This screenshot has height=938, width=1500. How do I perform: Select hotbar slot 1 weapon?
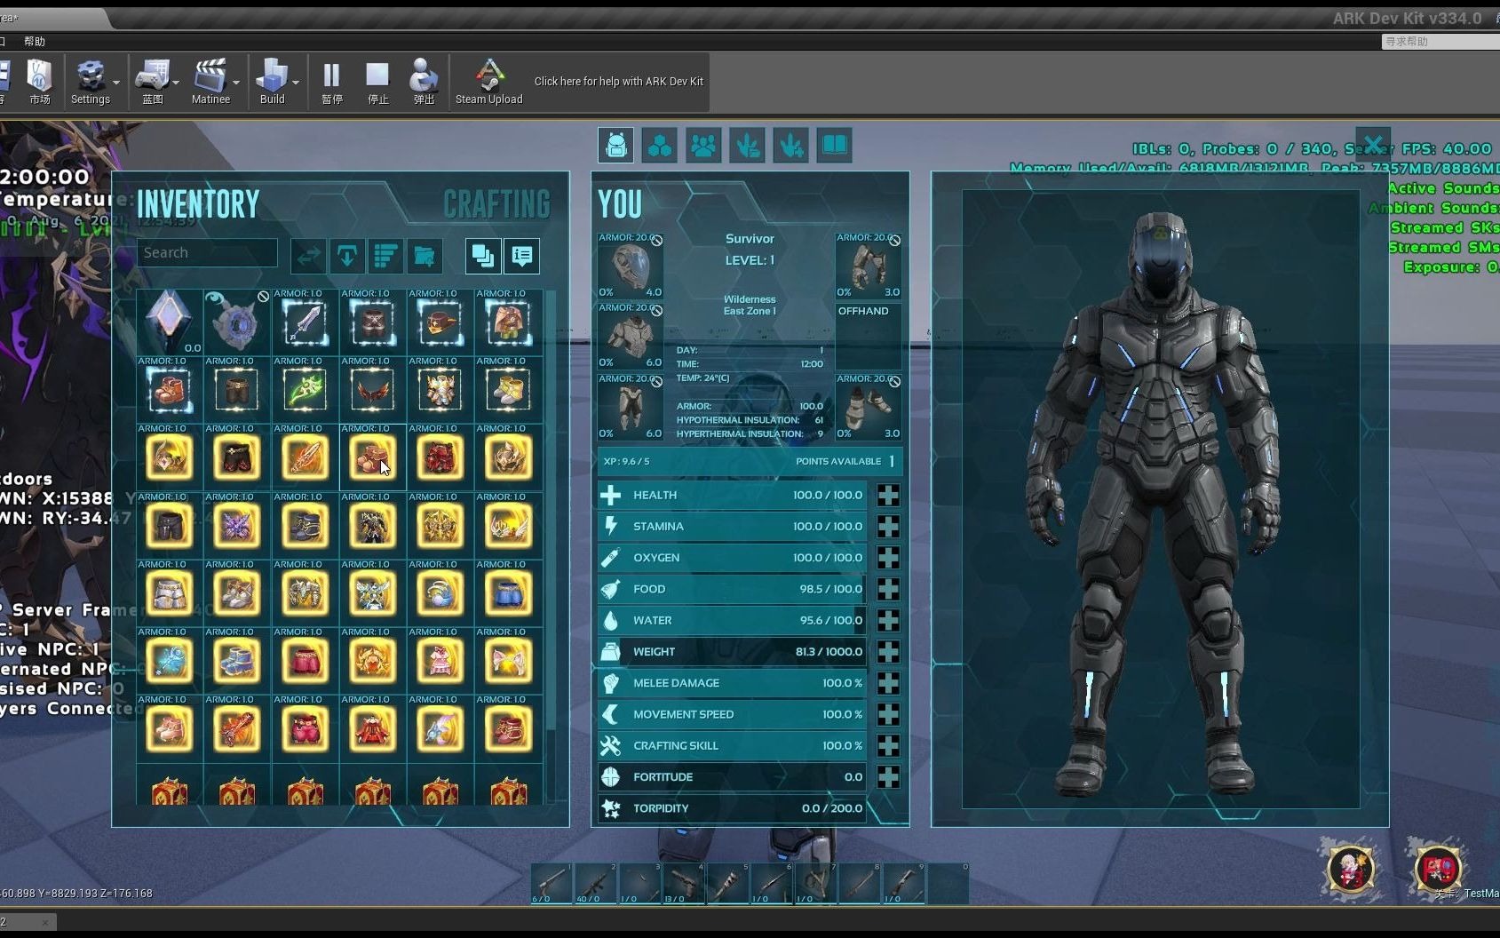click(x=552, y=884)
